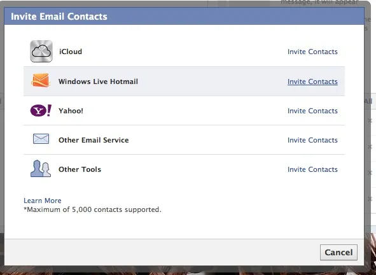Click the iCloud cloud icon
The image size is (376, 275).
41,51
